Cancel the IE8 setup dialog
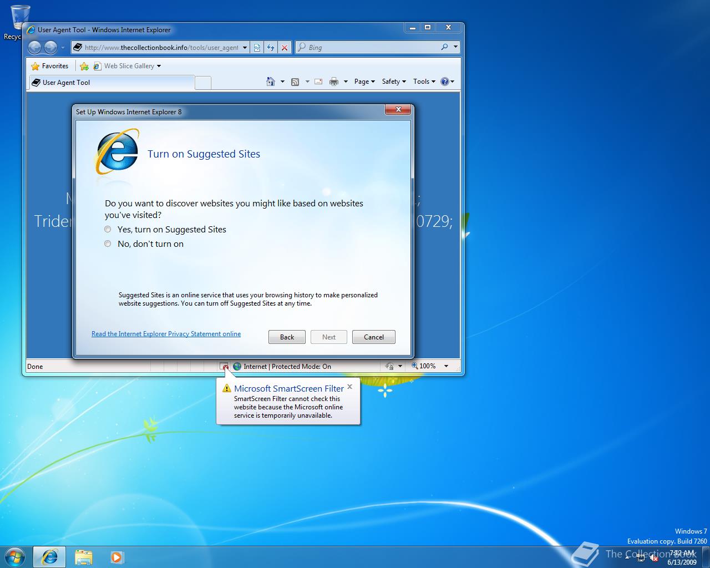The height and width of the screenshot is (568, 710). pyautogui.click(x=374, y=337)
